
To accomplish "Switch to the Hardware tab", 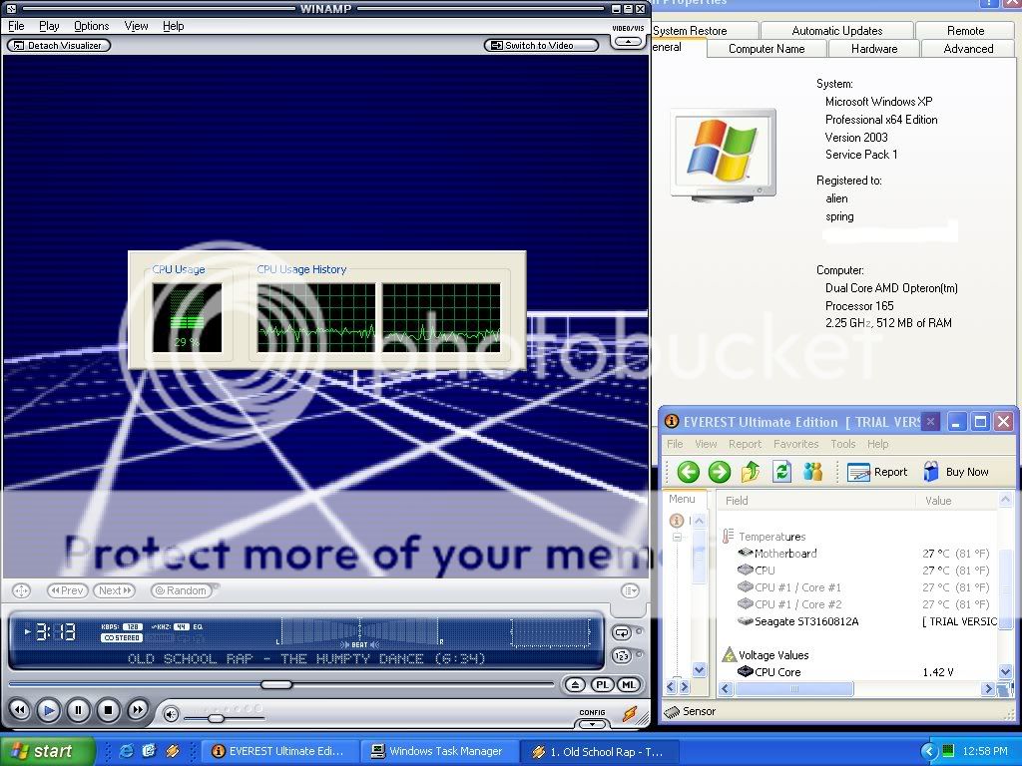I will click(x=873, y=49).
